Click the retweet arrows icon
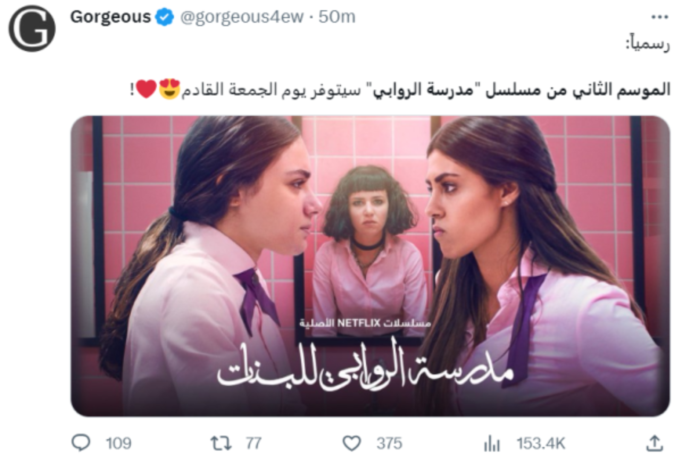 (221, 443)
